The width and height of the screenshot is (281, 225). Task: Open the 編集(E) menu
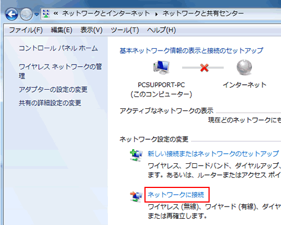62,30
